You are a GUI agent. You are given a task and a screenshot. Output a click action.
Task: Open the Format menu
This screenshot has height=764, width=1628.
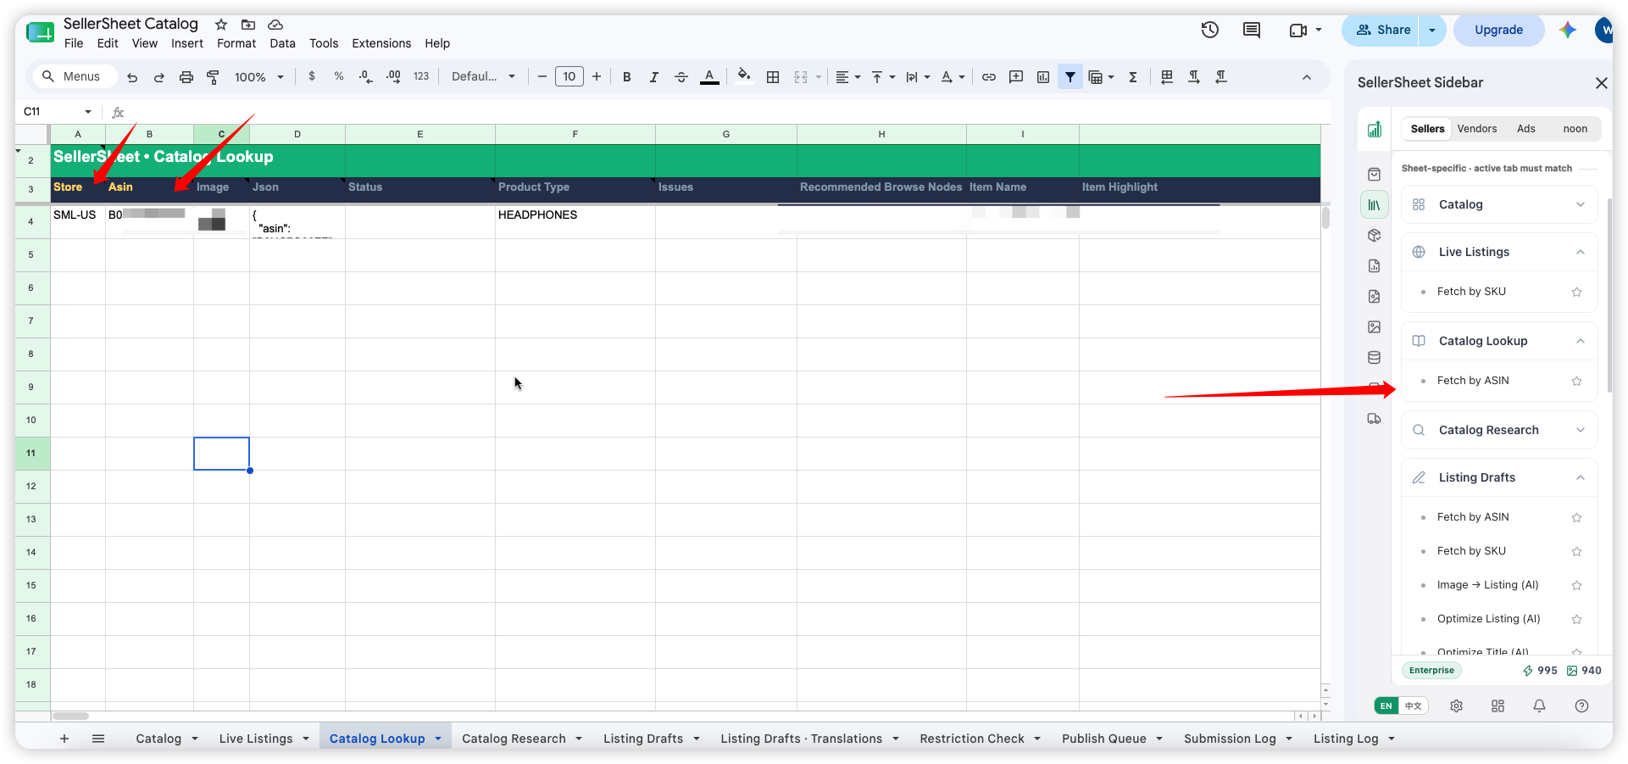click(236, 43)
